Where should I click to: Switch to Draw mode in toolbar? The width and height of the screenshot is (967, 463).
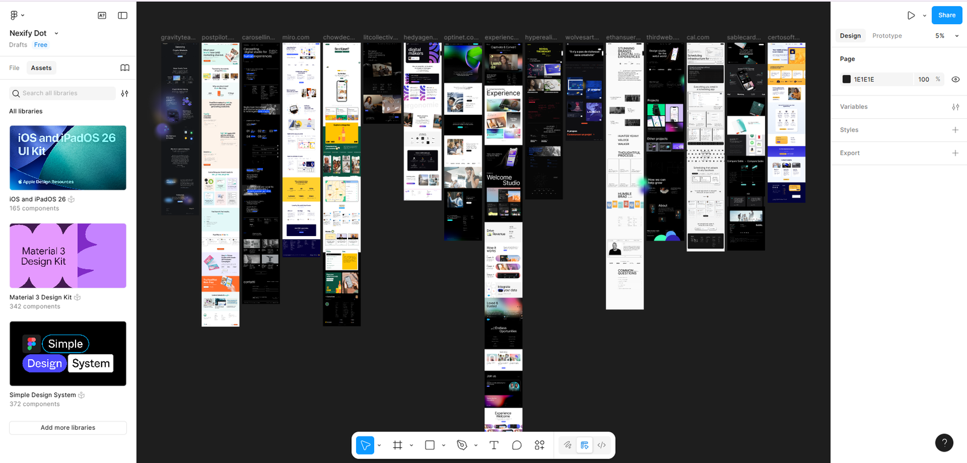[x=568, y=445]
